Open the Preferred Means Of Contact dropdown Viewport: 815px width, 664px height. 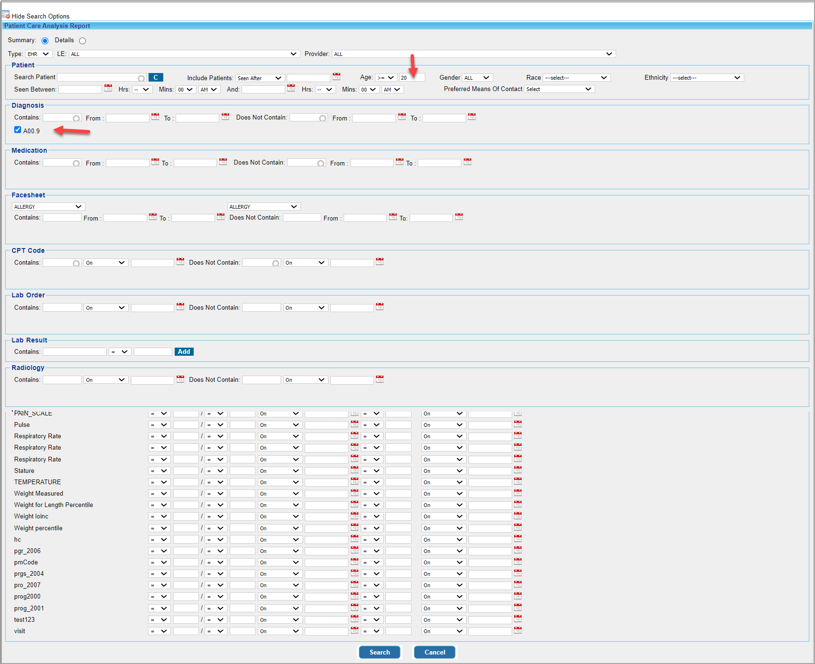(x=559, y=89)
